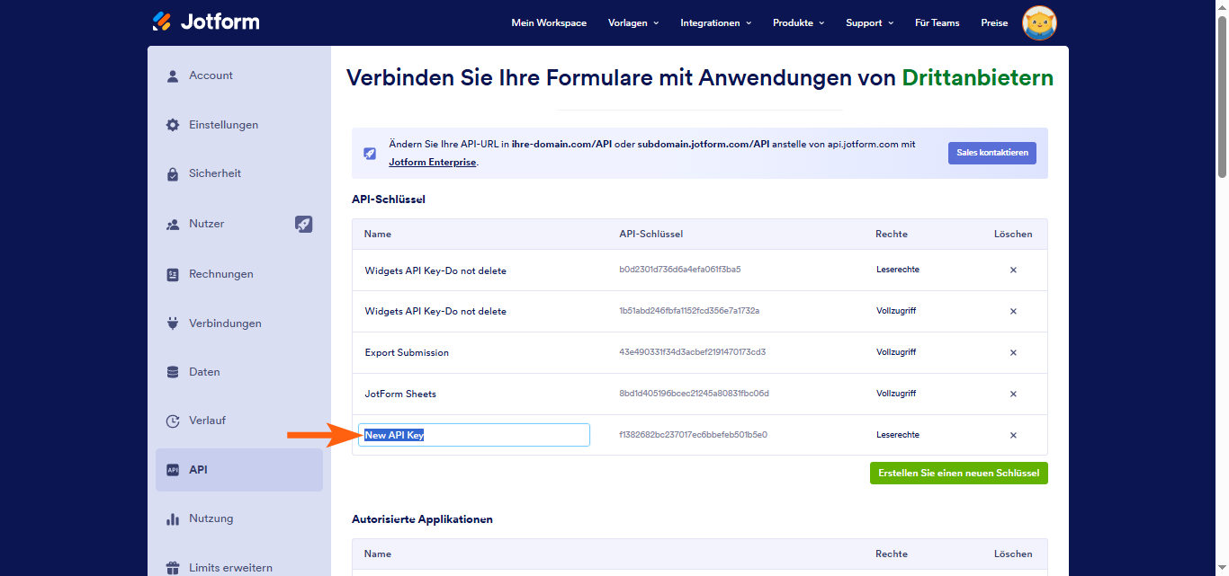Click Erstellen Sie einen neuen Schlüssel
This screenshot has height=576, width=1229.
coord(959,473)
